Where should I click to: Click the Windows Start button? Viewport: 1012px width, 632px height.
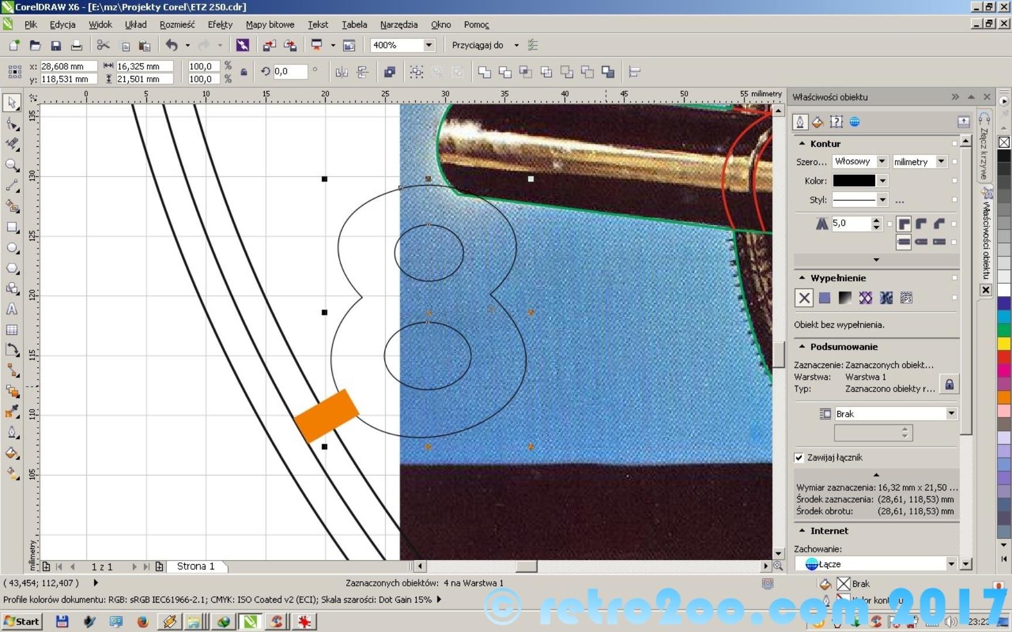(x=22, y=621)
